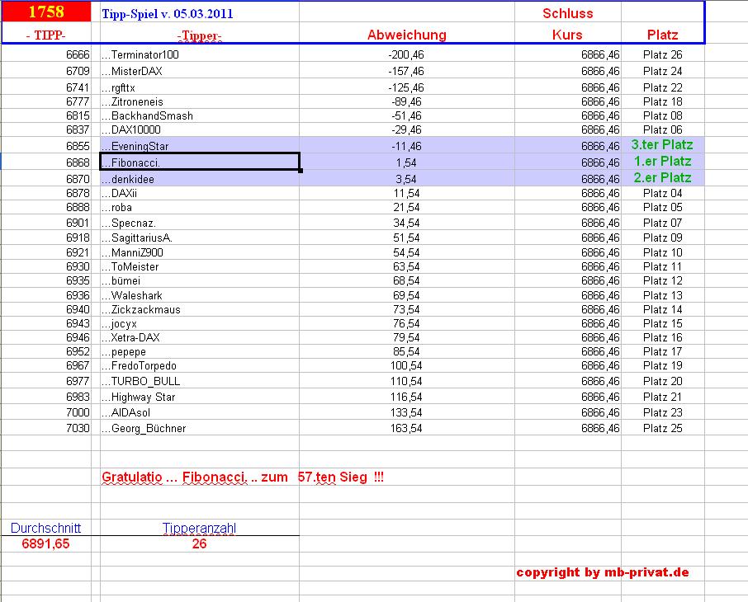Select the '...MisterDAX' cell
This screenshot has width=748, height=602.
pos(200,71)
